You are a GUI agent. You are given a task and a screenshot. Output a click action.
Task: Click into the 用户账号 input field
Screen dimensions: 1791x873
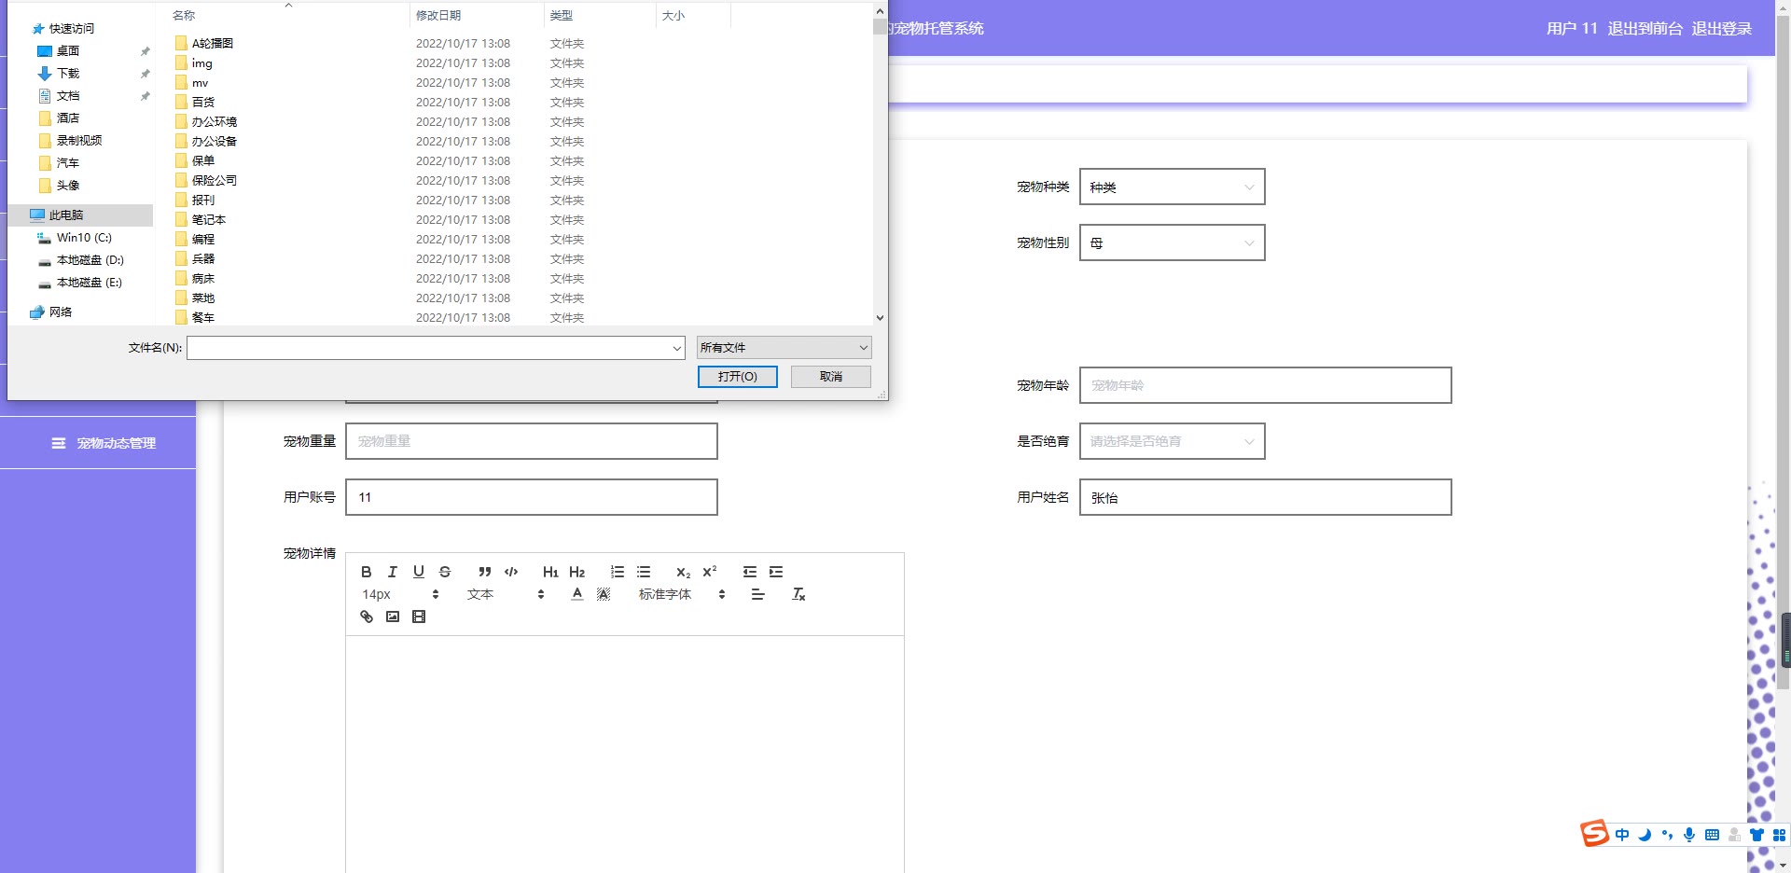(531, 497)
